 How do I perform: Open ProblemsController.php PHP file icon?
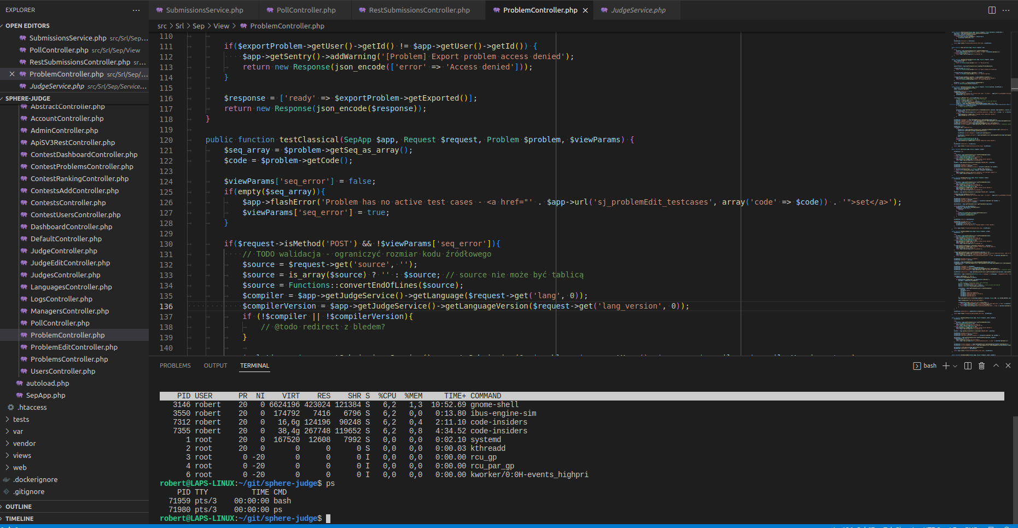(24, 359)
